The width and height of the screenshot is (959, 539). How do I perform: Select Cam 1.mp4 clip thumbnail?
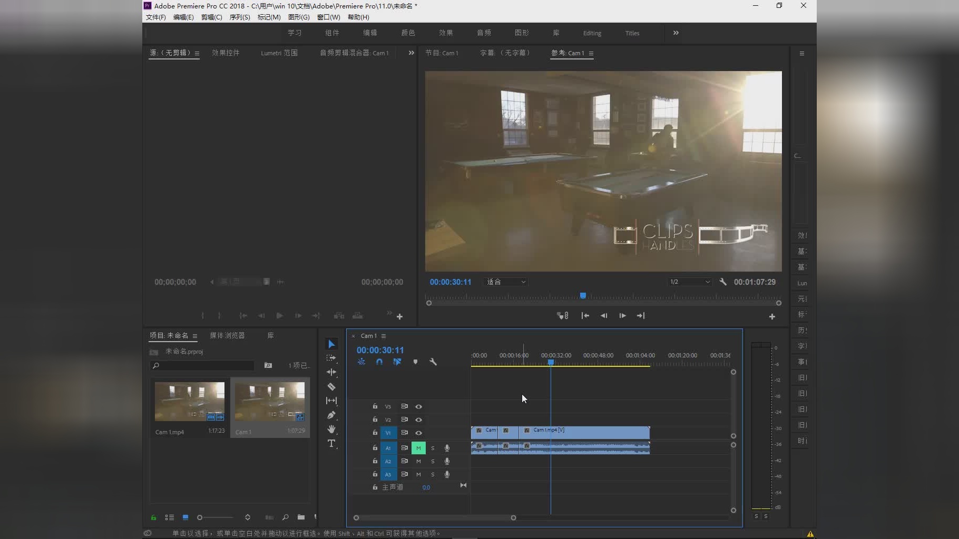(190, 401)
